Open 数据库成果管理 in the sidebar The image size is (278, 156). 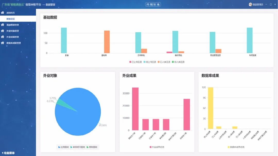tap(18, 43)
